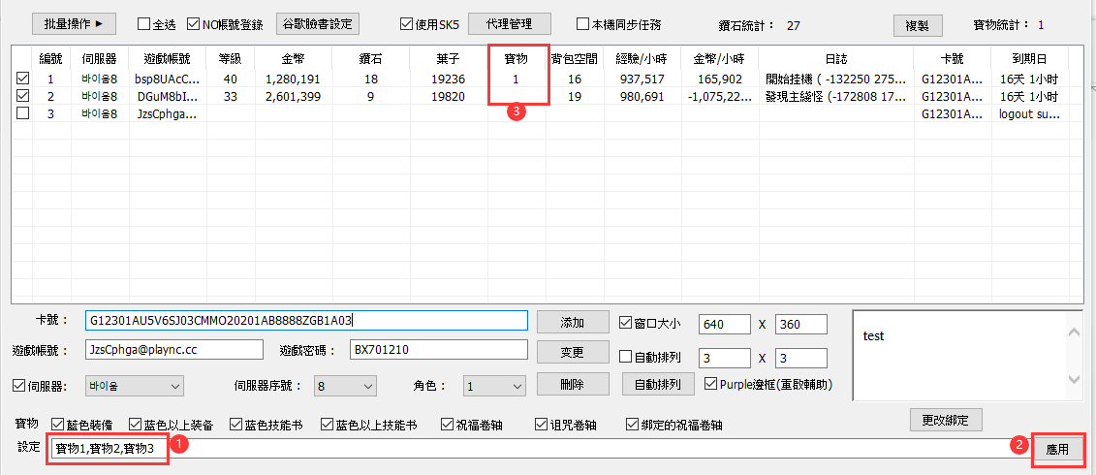Click the 代理管理 button
This screenshot has width=1096, height=475.
pos(510,23)
